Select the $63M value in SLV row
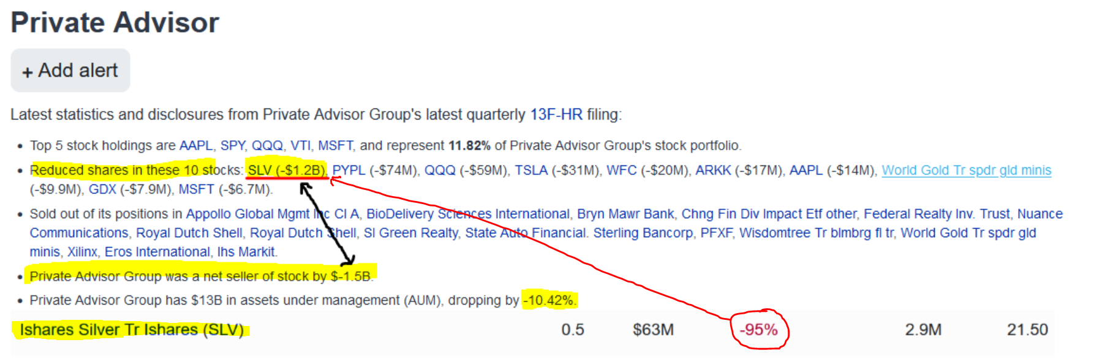The width and height of the screenshot is (1094, 364). point(653,330)
